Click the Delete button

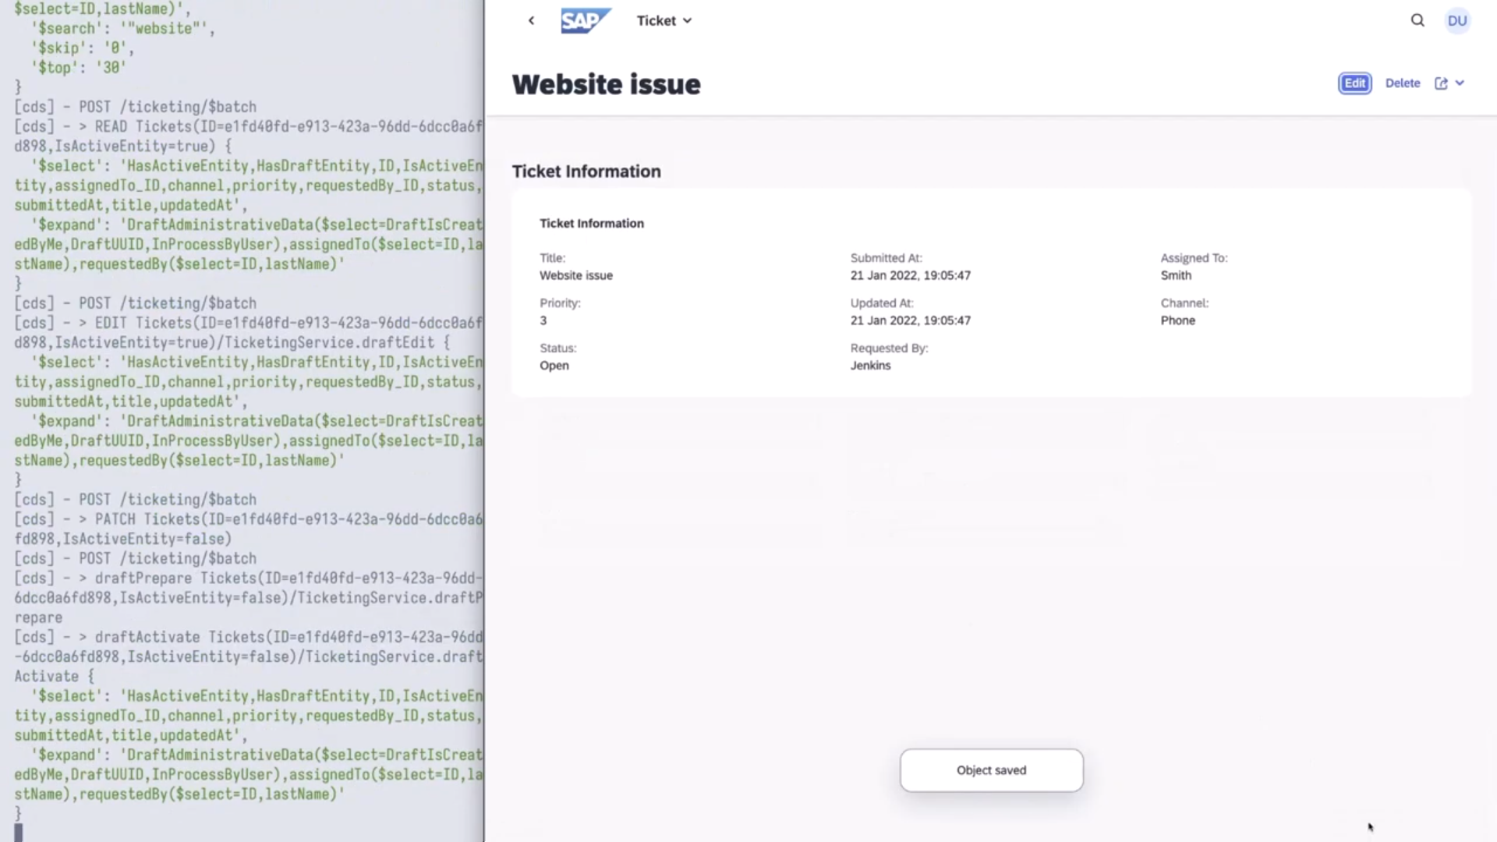coord(1402,83)
